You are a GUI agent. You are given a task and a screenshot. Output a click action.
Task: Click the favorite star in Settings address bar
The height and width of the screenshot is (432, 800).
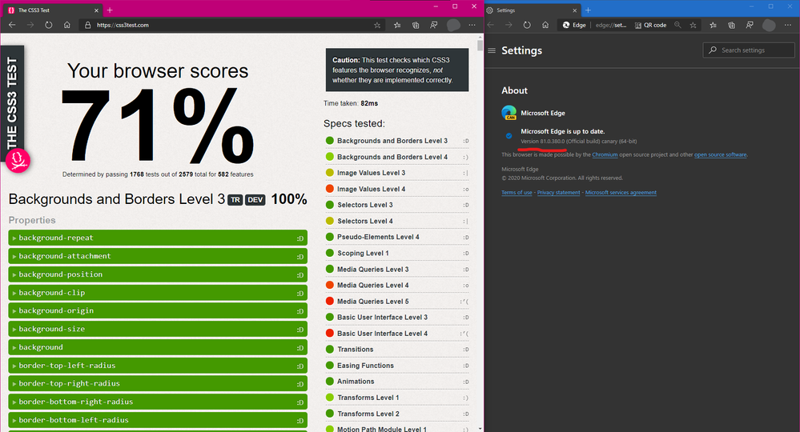tap(693, 25)
